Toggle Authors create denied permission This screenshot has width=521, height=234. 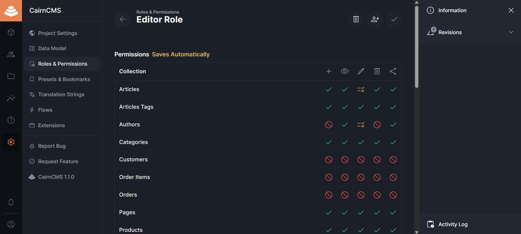pyautogui.click(x=329, y=125)
